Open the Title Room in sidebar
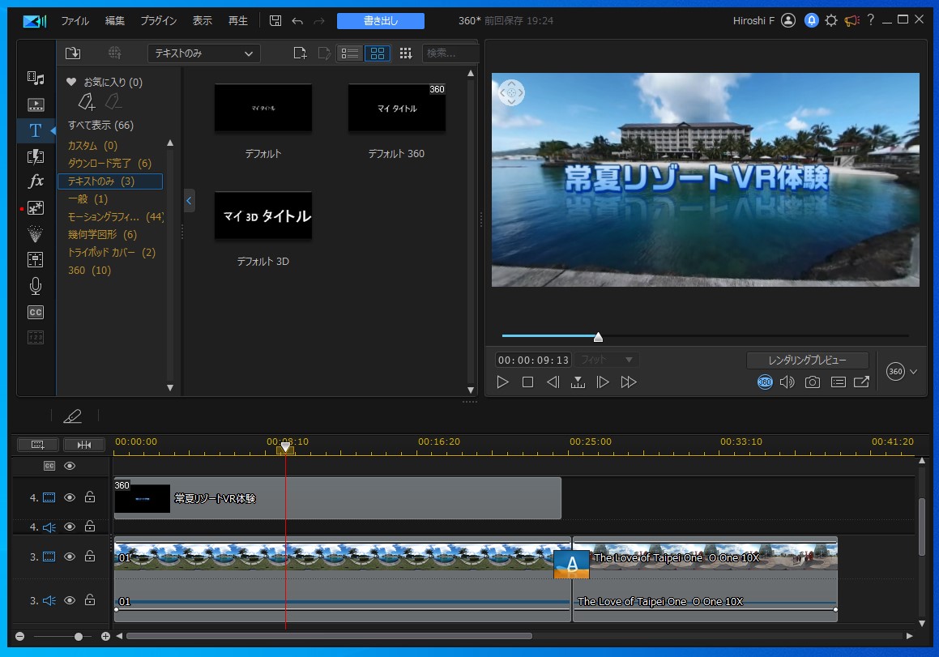 (x=36, y=130)
